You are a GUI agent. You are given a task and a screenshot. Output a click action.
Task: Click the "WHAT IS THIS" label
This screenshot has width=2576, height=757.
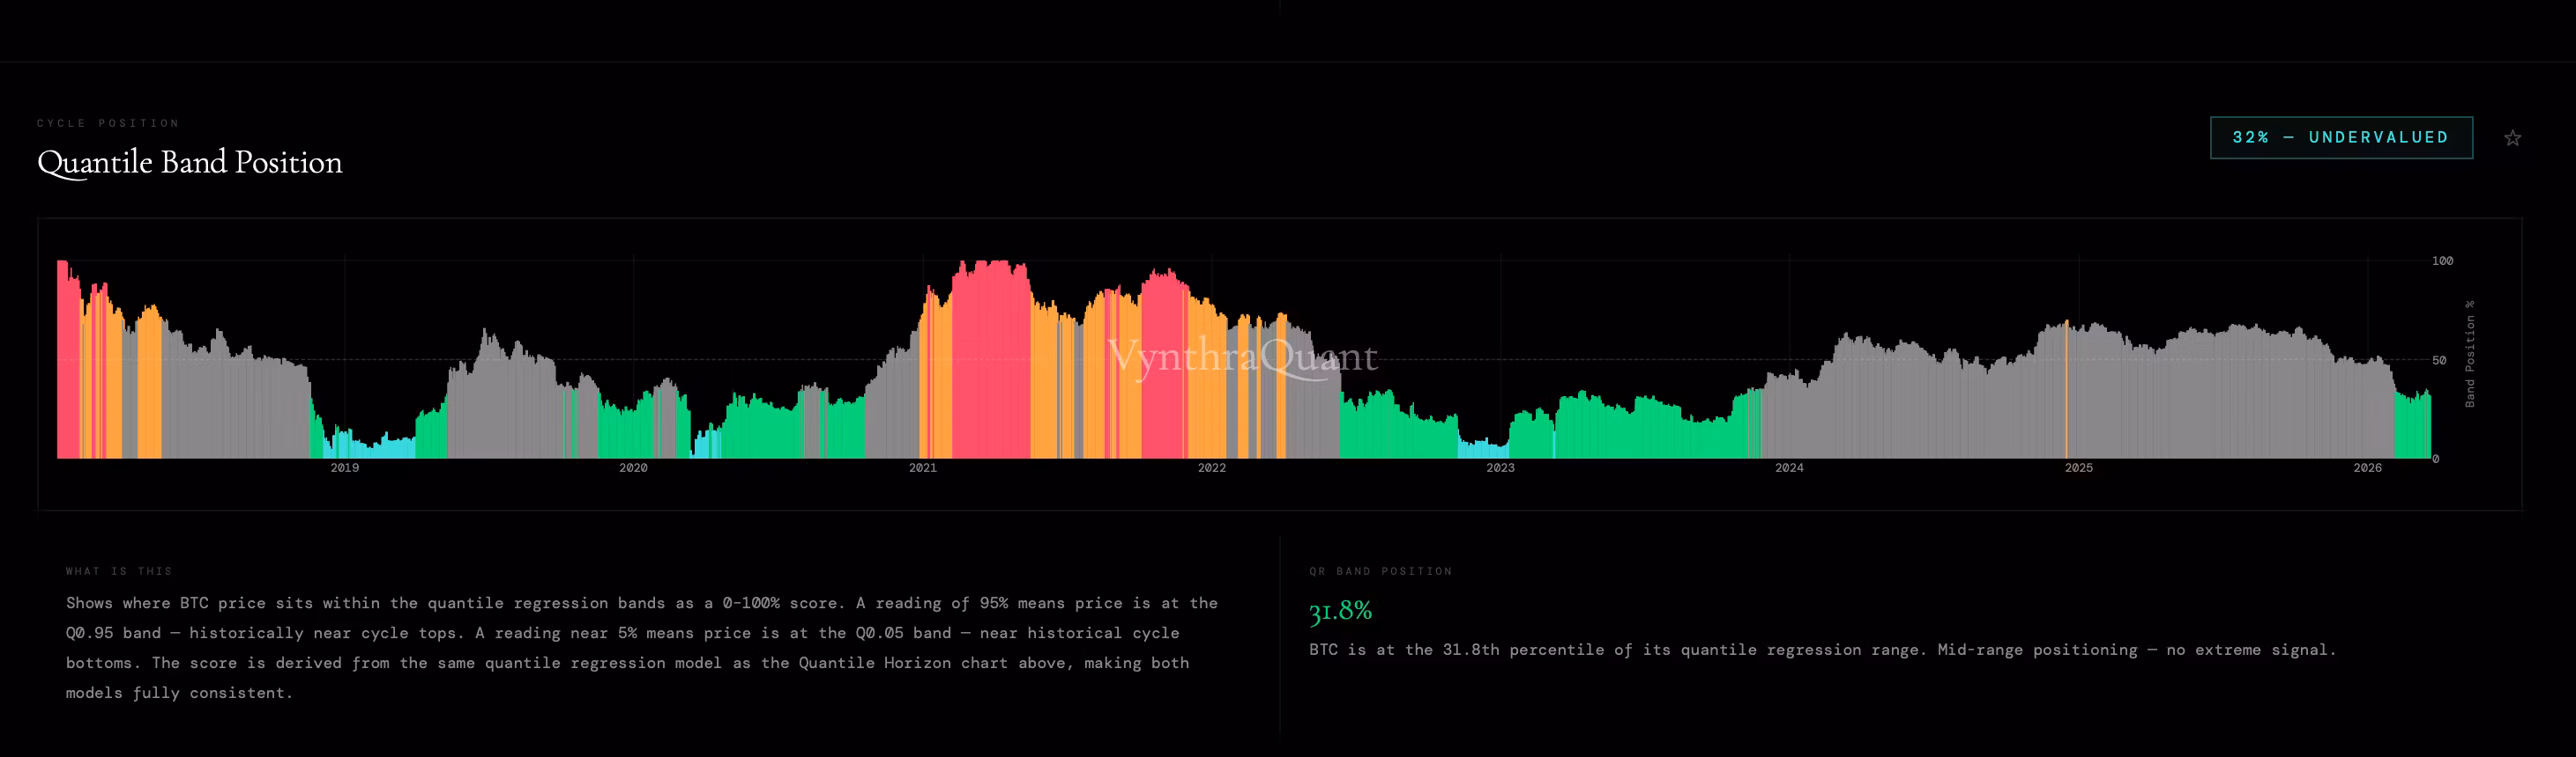click(x=119, y=571)
